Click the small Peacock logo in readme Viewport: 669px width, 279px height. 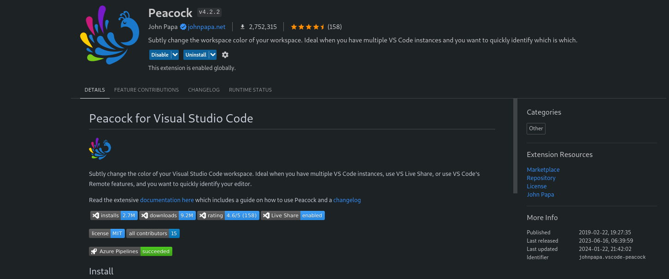coord(100,149)
